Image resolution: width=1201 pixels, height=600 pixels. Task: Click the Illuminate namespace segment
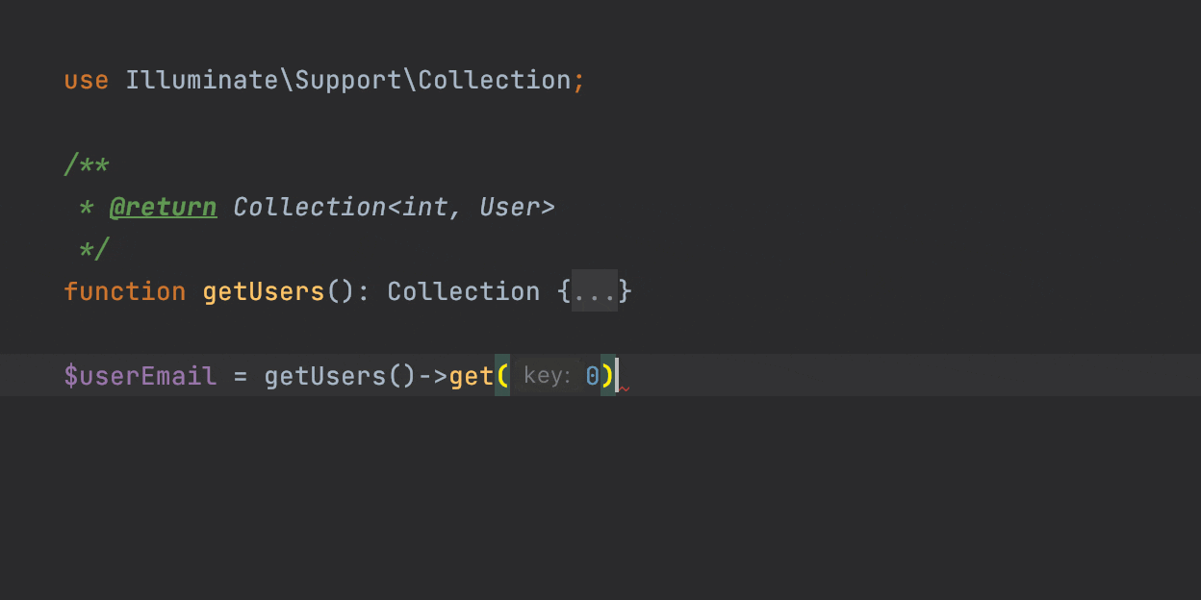(x=202, y=80)
